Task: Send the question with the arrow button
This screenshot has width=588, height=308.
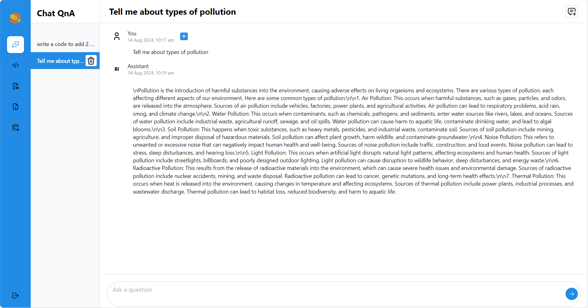Action: tap(571, 294)
